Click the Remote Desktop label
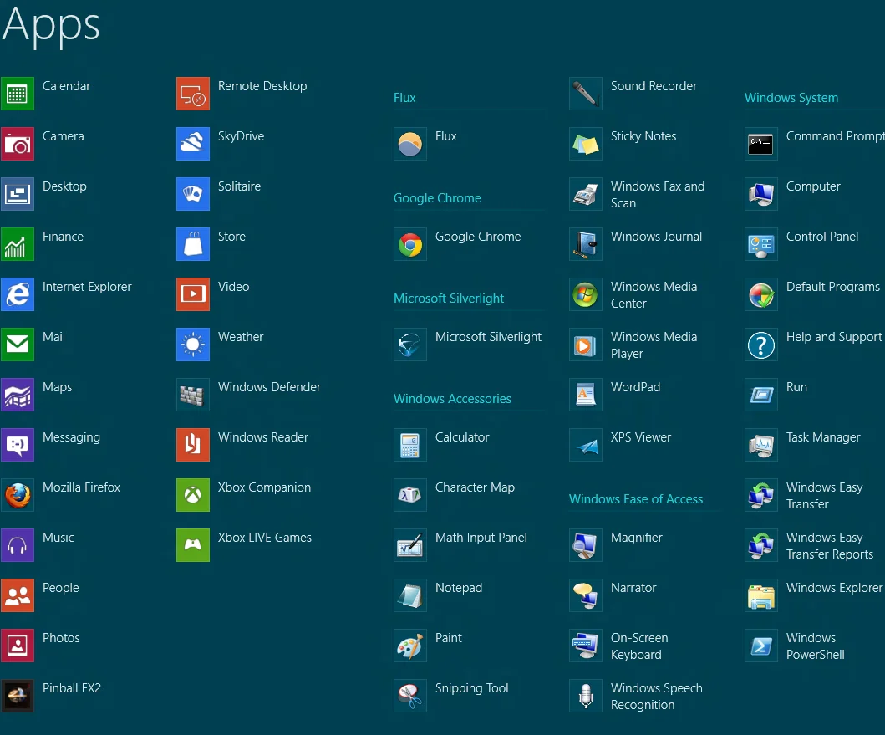The width and height of the screenshot is (885, 735). coord(262,86)
